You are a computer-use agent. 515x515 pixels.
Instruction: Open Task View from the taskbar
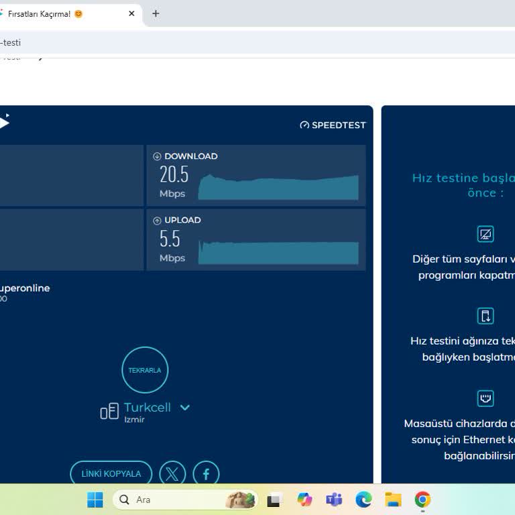click(x=274, y=500)
